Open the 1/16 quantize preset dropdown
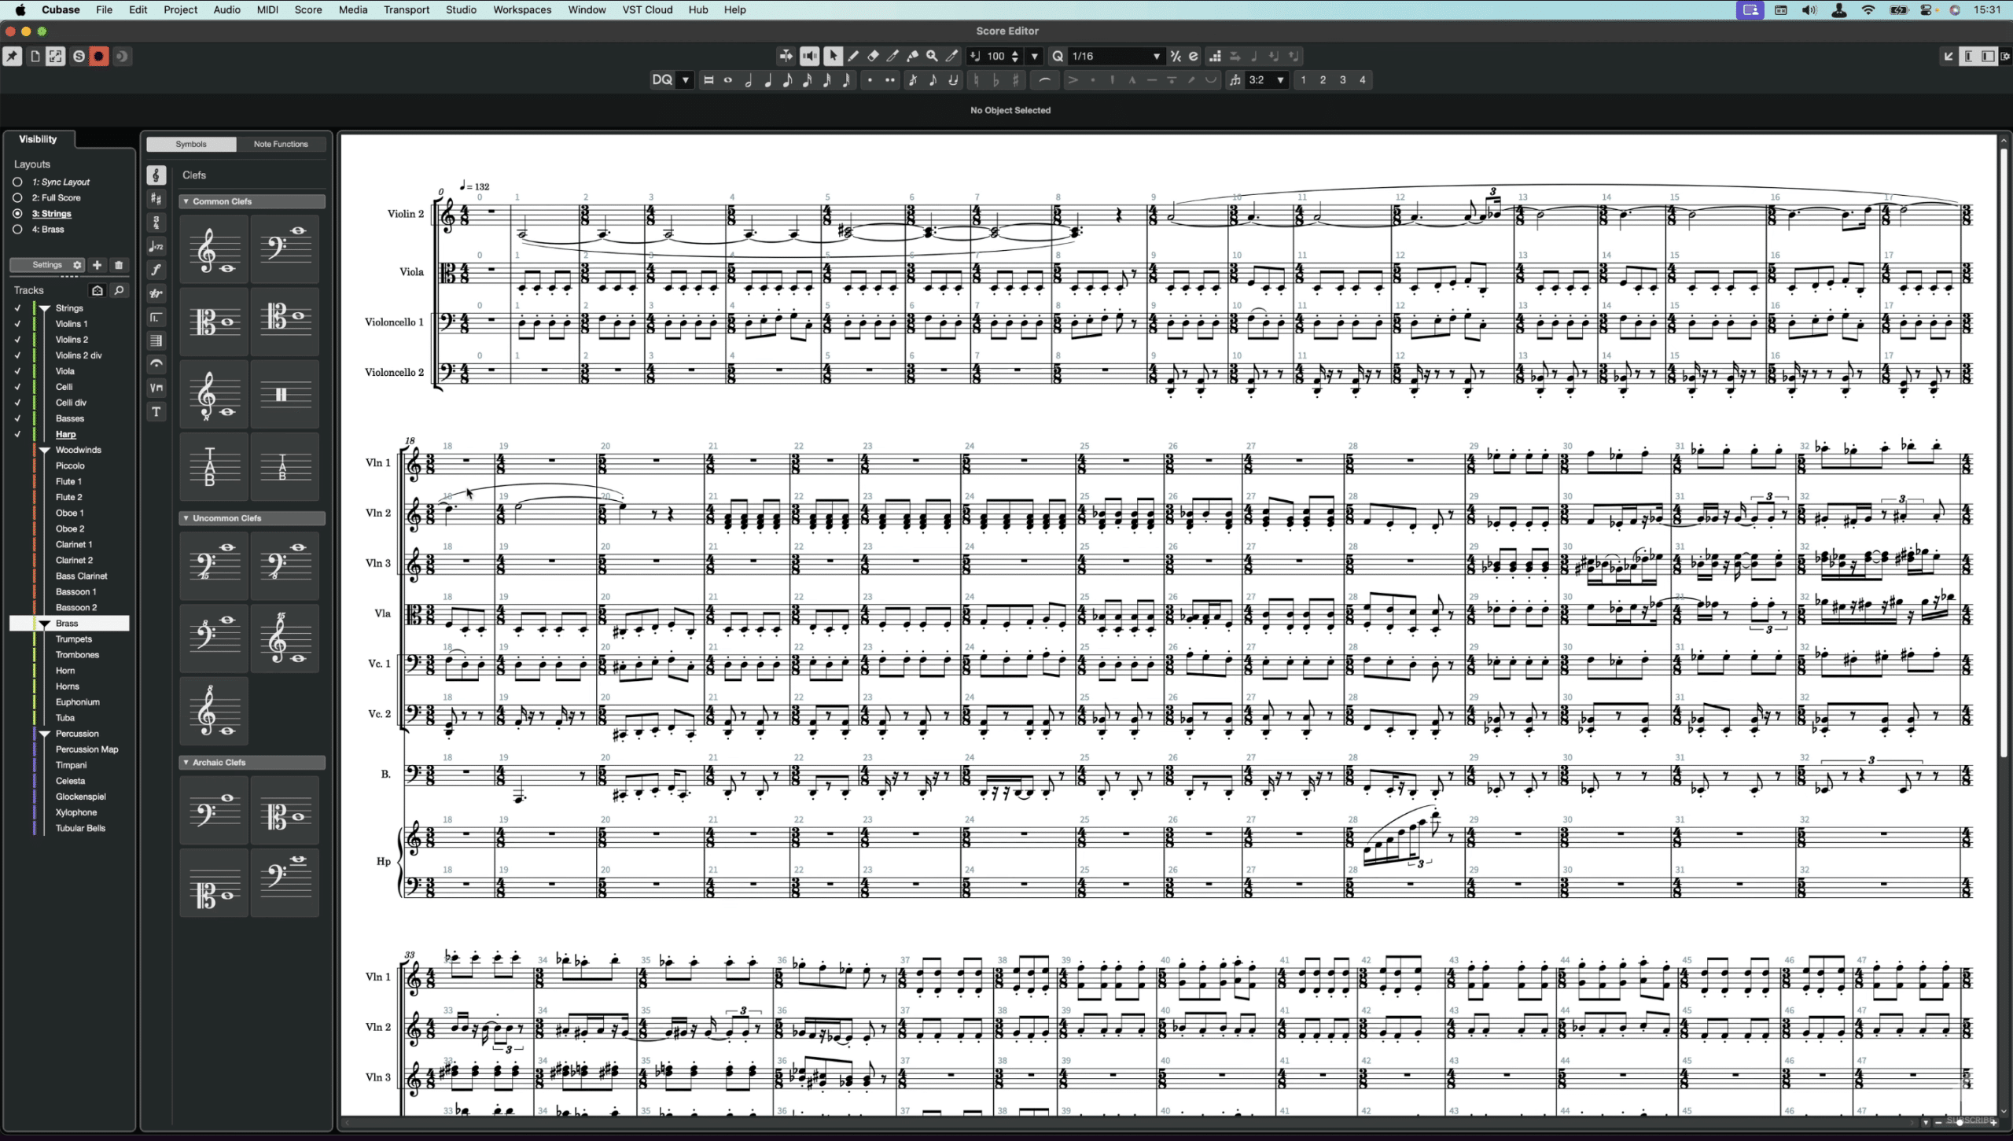Image resolution: width=2013 pixels, height=1141 pixels. pos(1156,57)
